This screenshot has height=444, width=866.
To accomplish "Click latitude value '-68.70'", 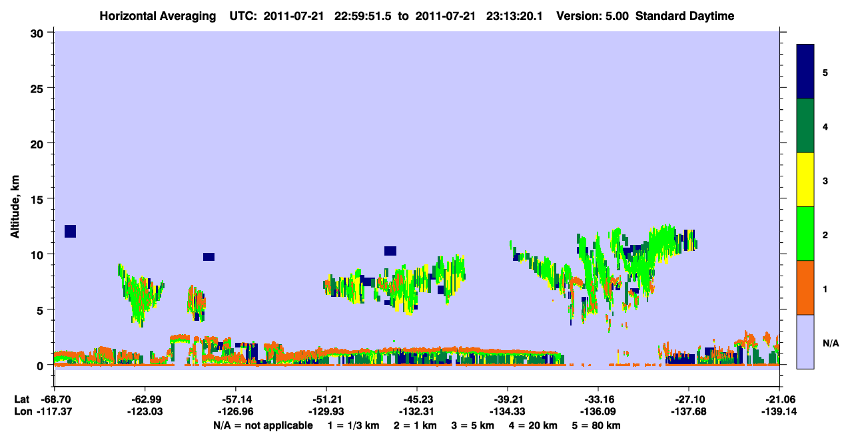I will [x=55, y=399].
